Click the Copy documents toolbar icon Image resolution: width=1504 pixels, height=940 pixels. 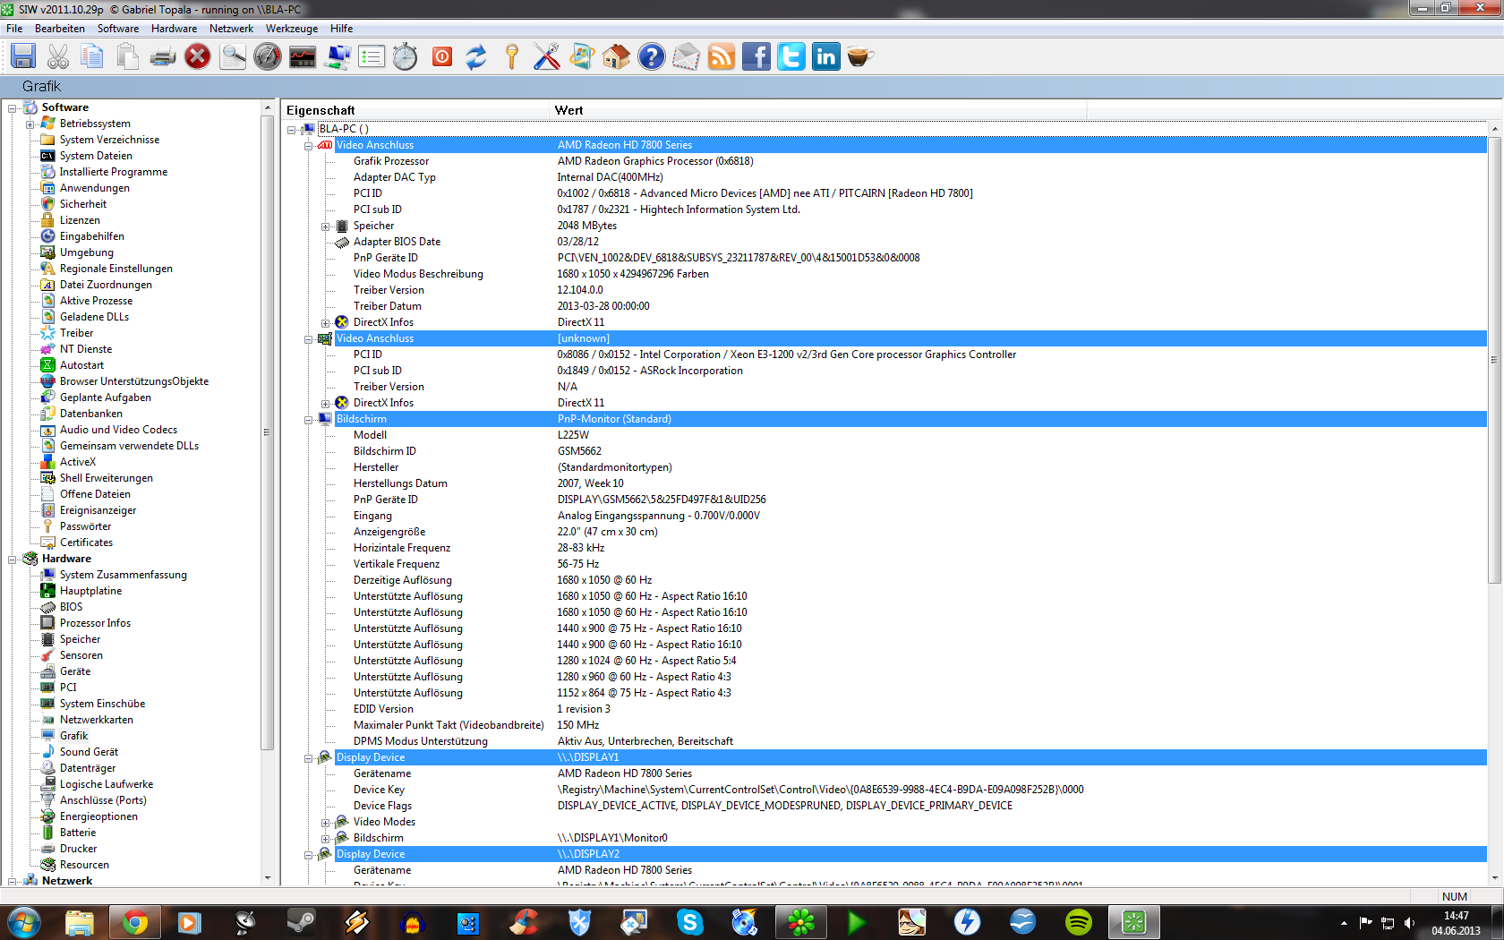click(x=92, y=56)
